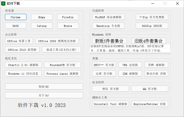Click QQ 官方版 button

coord(150,88)
